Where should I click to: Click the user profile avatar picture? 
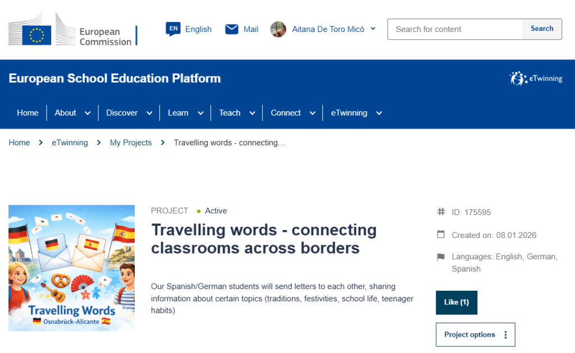click(x=278, y=29)
